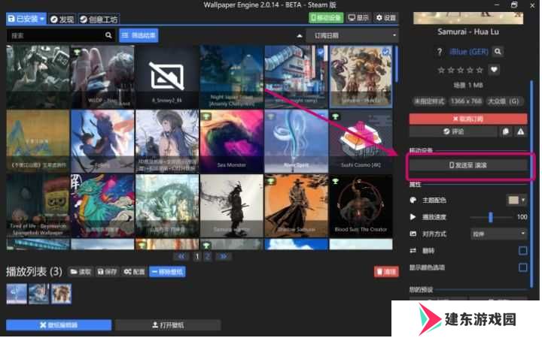The width and height of the screenshot is (542, 338).
Task: Click trophy badge on Sushi Cosmo thumbnail
Action: tap(335, 116)
